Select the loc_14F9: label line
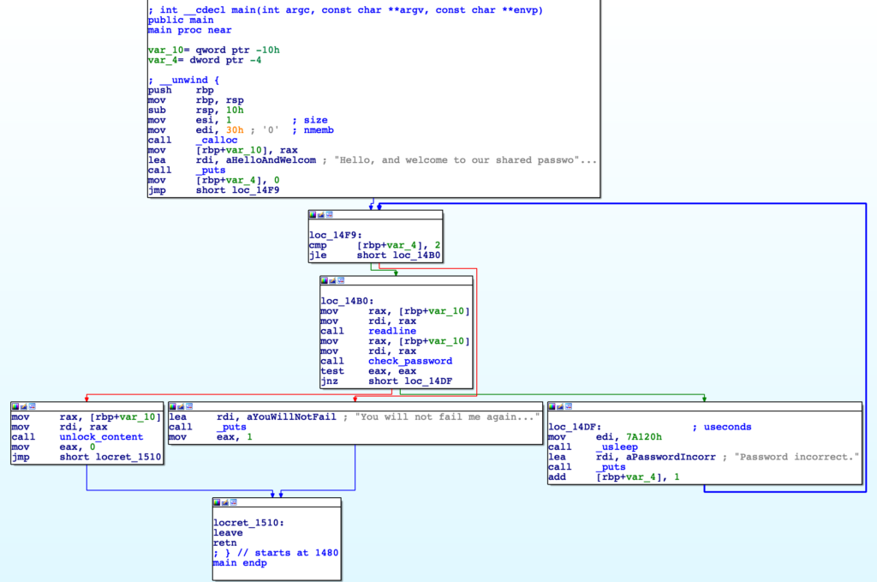Screen dimensions: 877x582 336,235
